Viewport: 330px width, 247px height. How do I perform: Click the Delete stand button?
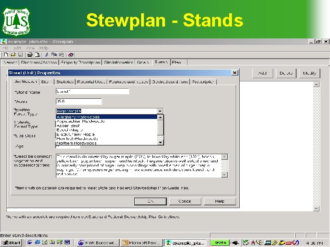coord(286,73)
